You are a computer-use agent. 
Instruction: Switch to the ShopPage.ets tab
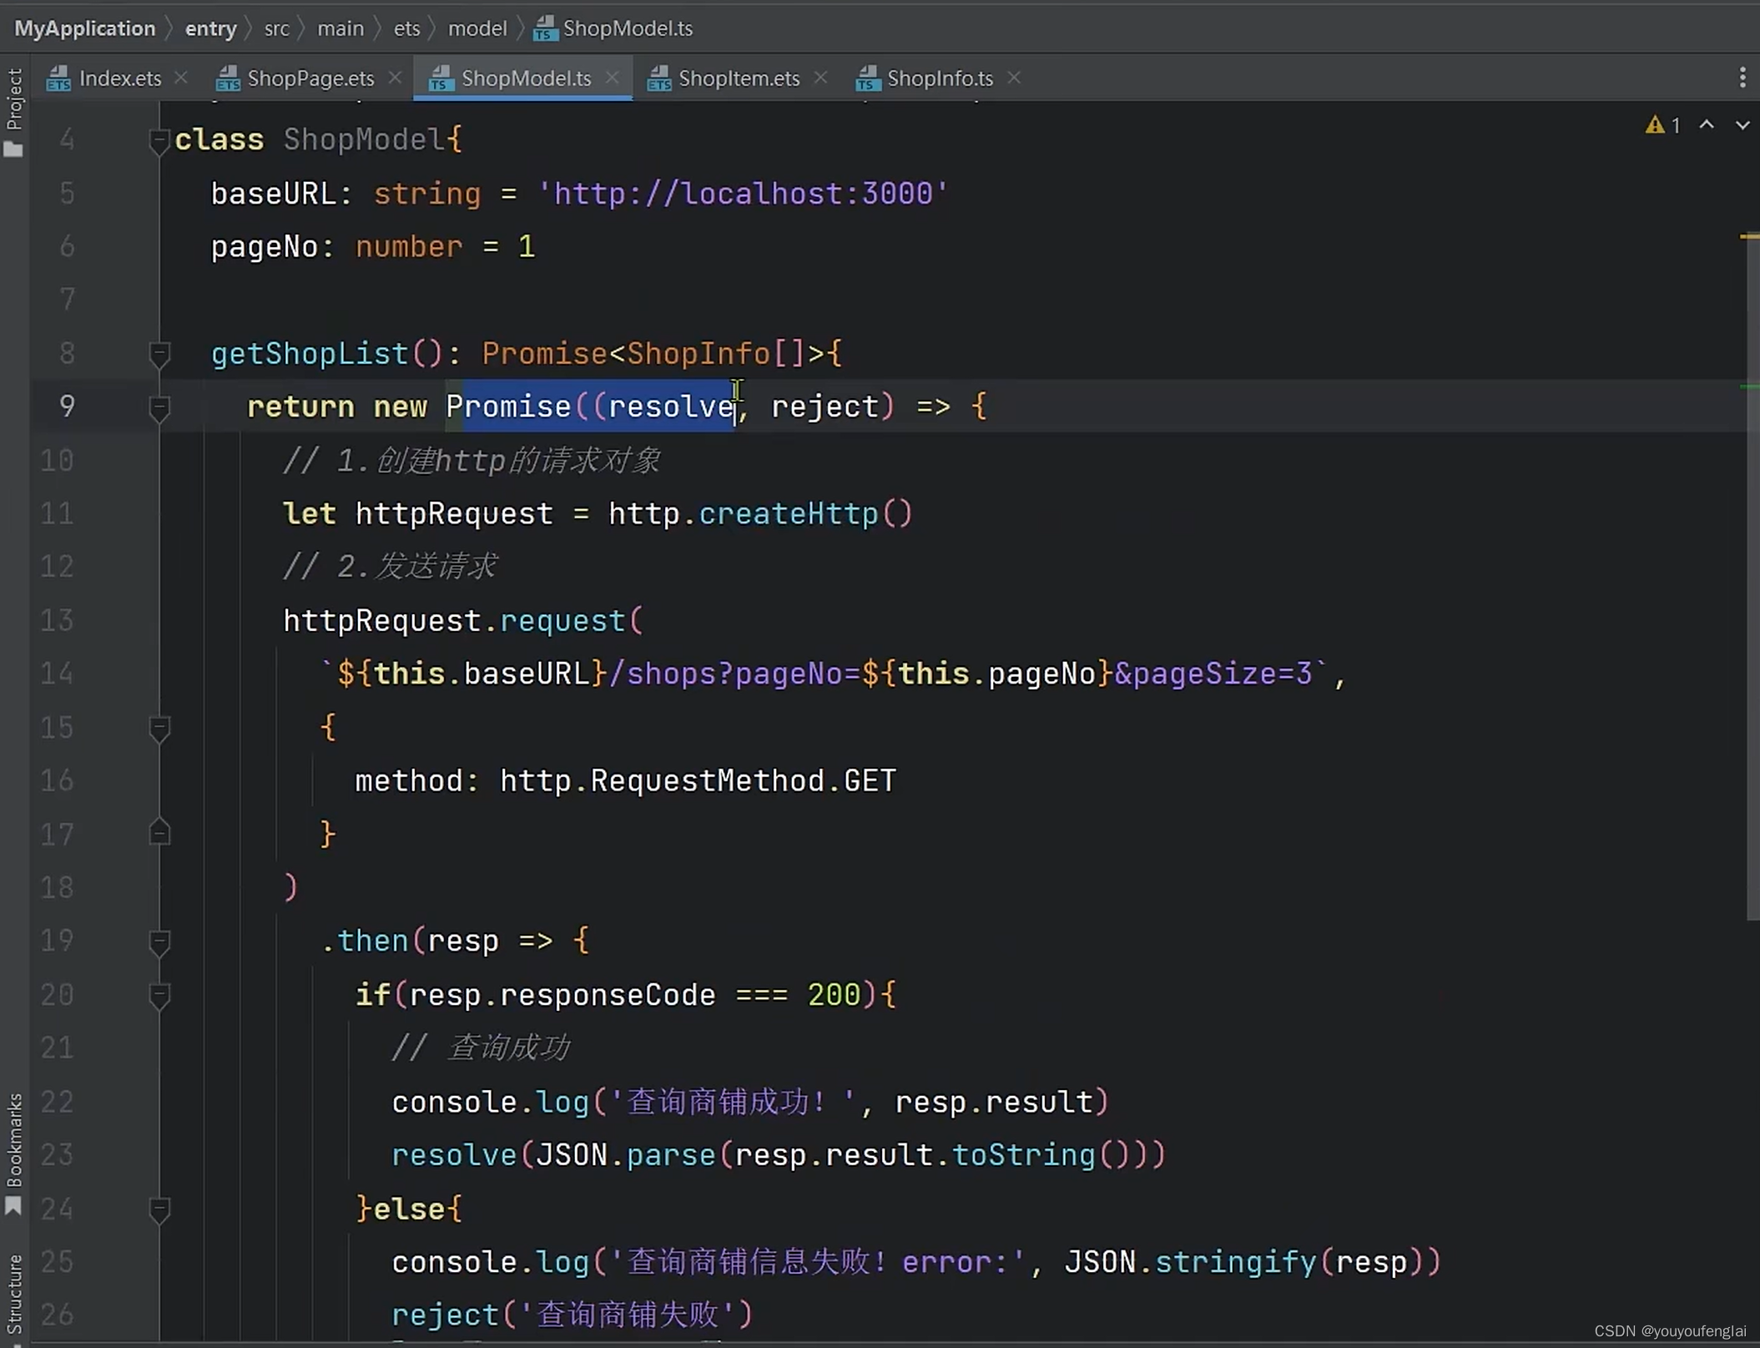tap(295, 78)
